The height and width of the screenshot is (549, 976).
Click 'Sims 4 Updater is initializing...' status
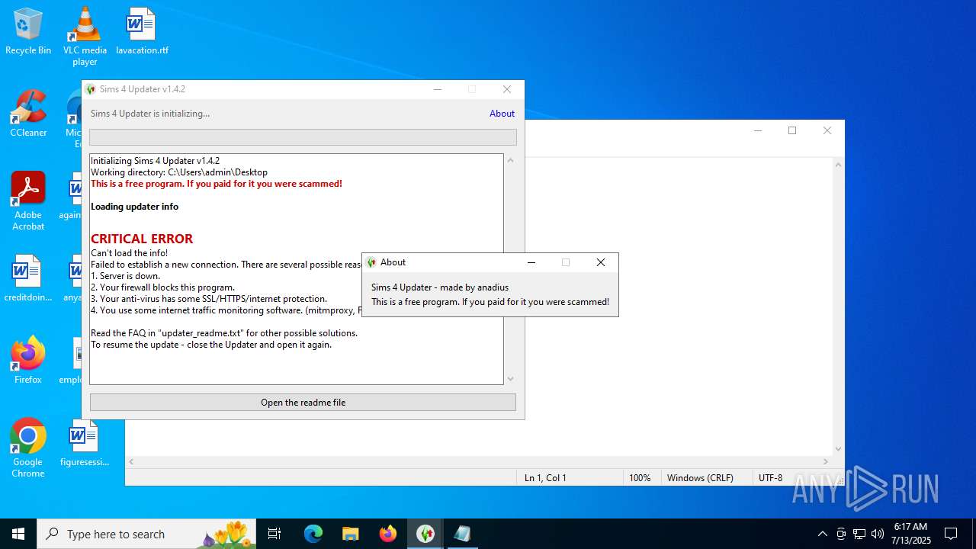[x=150, y=114]
